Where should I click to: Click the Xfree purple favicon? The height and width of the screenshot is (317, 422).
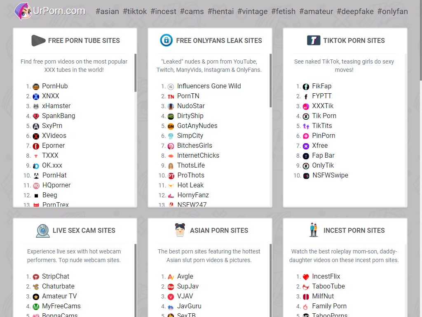[306, 146]
